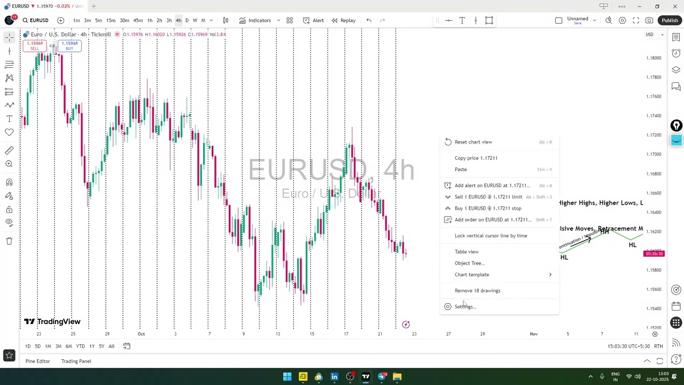Open Settings from context menu
The image size is (684, 385).
tap(500, 306)
